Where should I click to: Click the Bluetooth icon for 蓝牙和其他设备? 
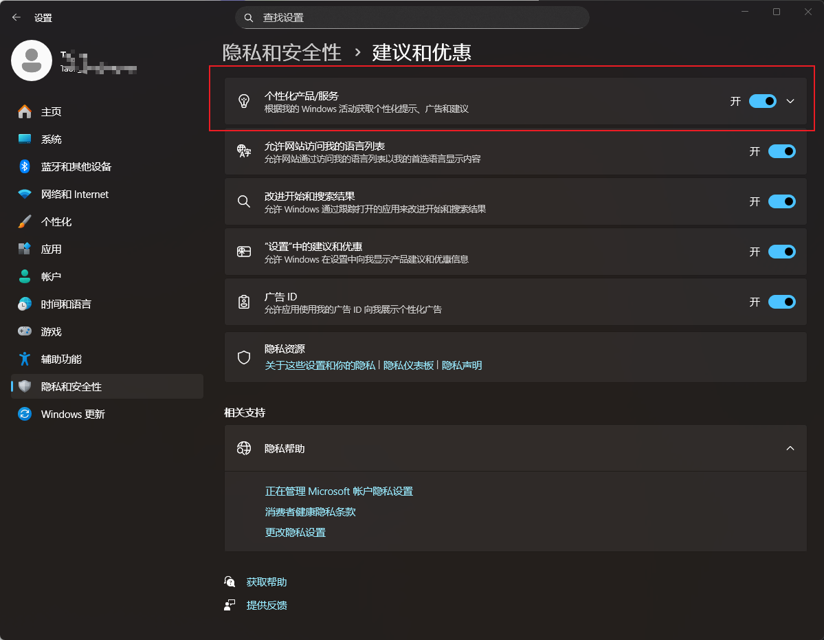click(25, 166)
